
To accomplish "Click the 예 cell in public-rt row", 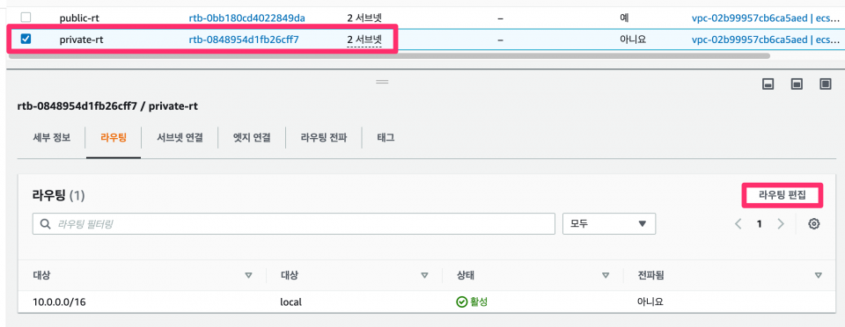I will tap(624, 18).
